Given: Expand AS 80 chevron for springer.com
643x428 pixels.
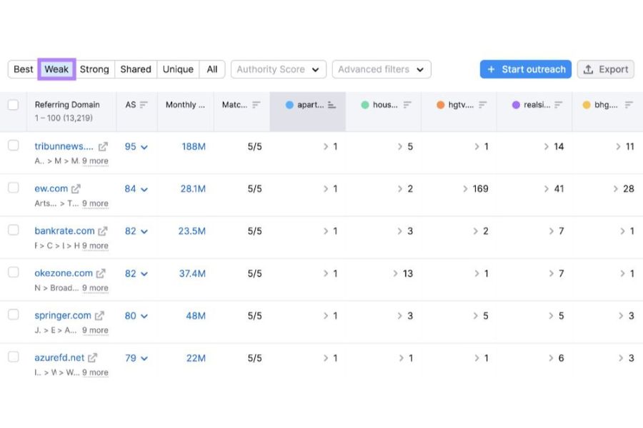Looking at the screenshot, I should tap(144, 316).
